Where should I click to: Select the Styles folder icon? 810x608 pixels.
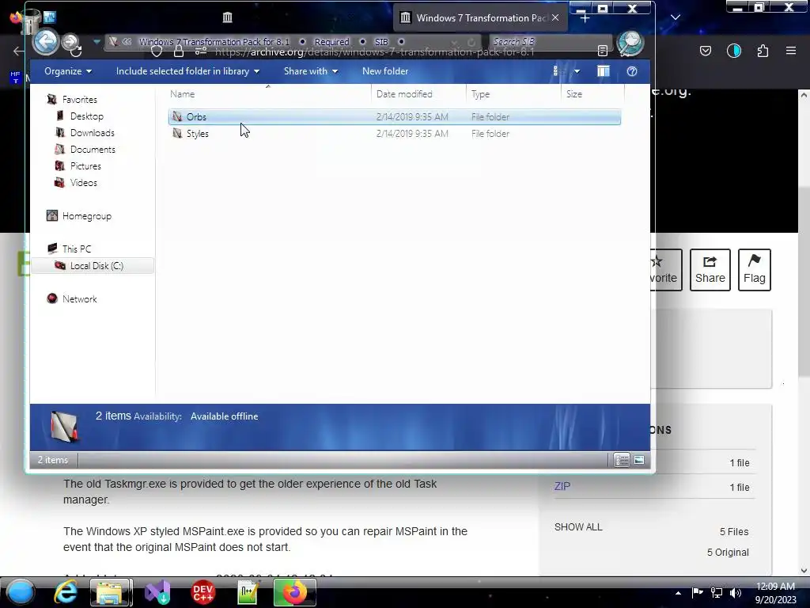[x=177, y=133]
